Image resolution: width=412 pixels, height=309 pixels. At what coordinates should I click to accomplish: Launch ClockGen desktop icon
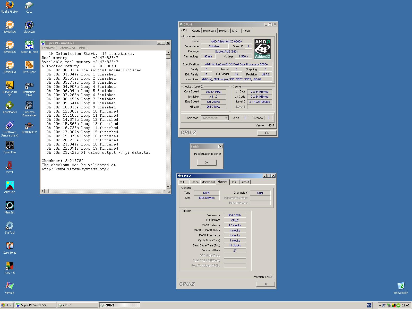pyautogui.click(x=29, y=27)
